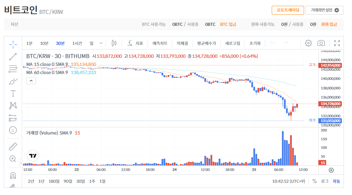Toggle percent scale mode
Image resolution: width=352 pixels, height=195 pixels.
click(x=315, y=181)
